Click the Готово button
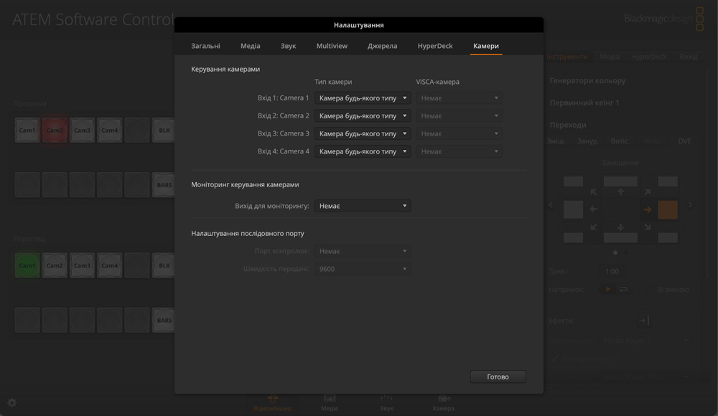This screenshot has height=416, width=718. point(498,377)
